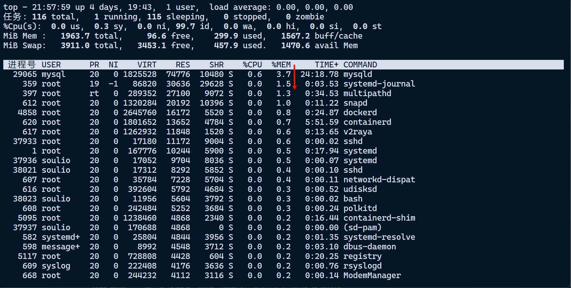Click the load average text

pyautogui.click(x=281, y=7)
